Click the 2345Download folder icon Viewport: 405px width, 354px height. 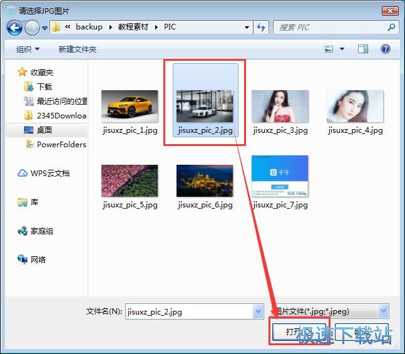click(28, 115)
